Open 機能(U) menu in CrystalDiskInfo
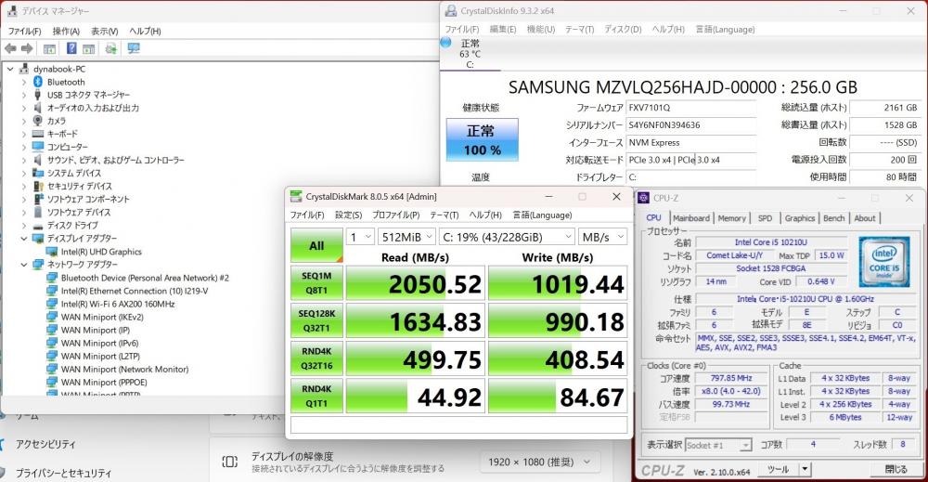Image resolution: width=928 pixels, height=482 pixels. click(x=541, y=29)
